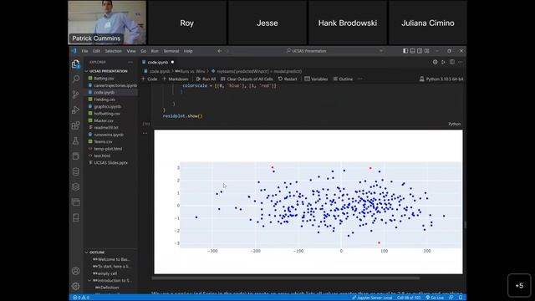Open Master.csv in the explorer

104,120
